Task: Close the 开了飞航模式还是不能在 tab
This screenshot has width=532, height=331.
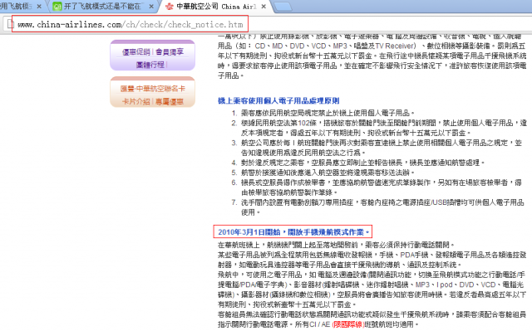Action: coord(151,7)
